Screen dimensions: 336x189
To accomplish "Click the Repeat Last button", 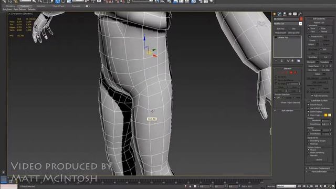I will 319,23.
